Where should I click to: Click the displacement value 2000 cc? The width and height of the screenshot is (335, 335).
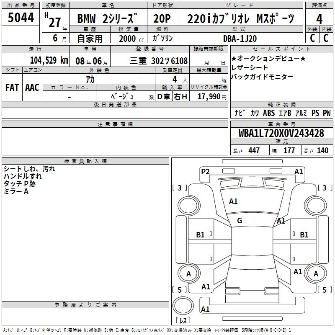(131, 39)
